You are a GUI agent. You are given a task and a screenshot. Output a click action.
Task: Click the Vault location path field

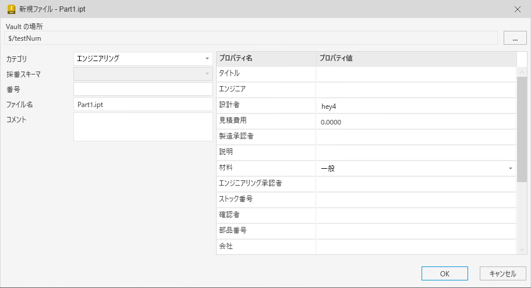click(x=250, y=38)
